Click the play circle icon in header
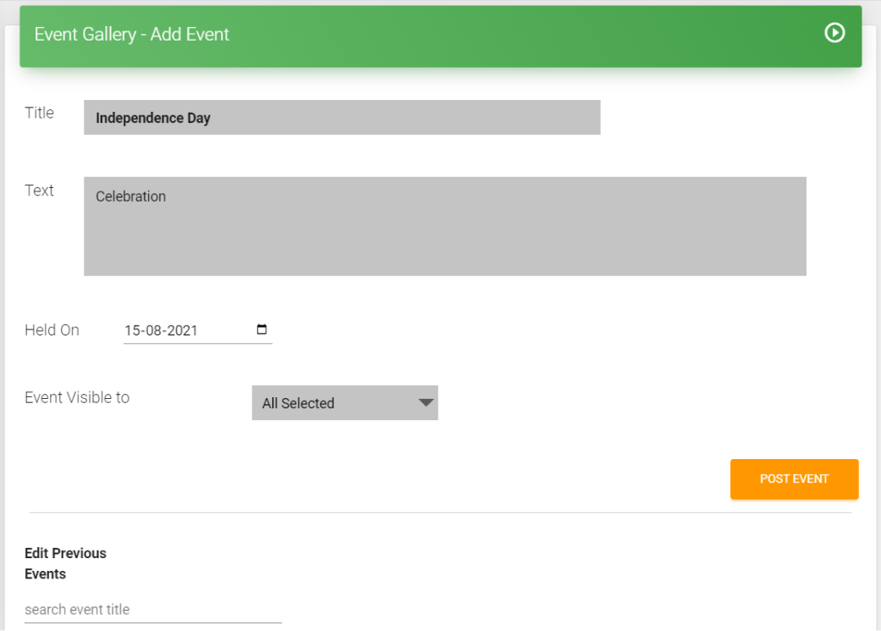The image size is (881, 631). point(834,33)
